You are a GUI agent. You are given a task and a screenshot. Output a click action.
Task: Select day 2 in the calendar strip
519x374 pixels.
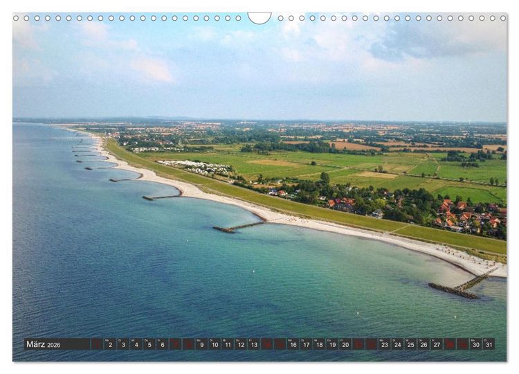[110, 344]
